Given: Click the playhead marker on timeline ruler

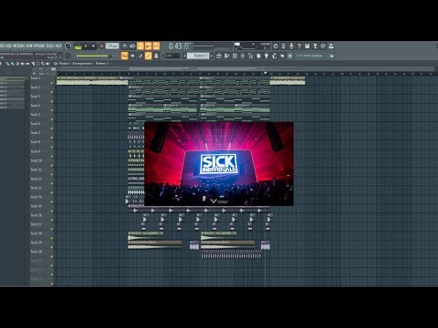Looking at the screenshot, I should 266,73.
